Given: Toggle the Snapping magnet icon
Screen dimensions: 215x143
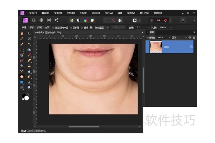Looking at the screenshot, I should [x=166, y=20].
